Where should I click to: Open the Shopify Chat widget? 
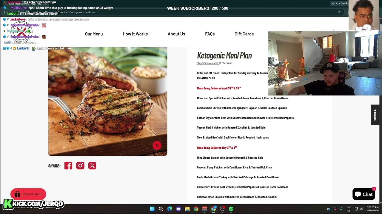[363, 194]
